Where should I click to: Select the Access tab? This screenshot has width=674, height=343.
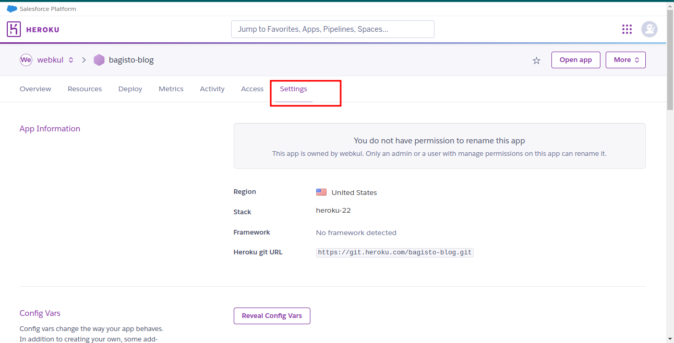coord(252,89)
